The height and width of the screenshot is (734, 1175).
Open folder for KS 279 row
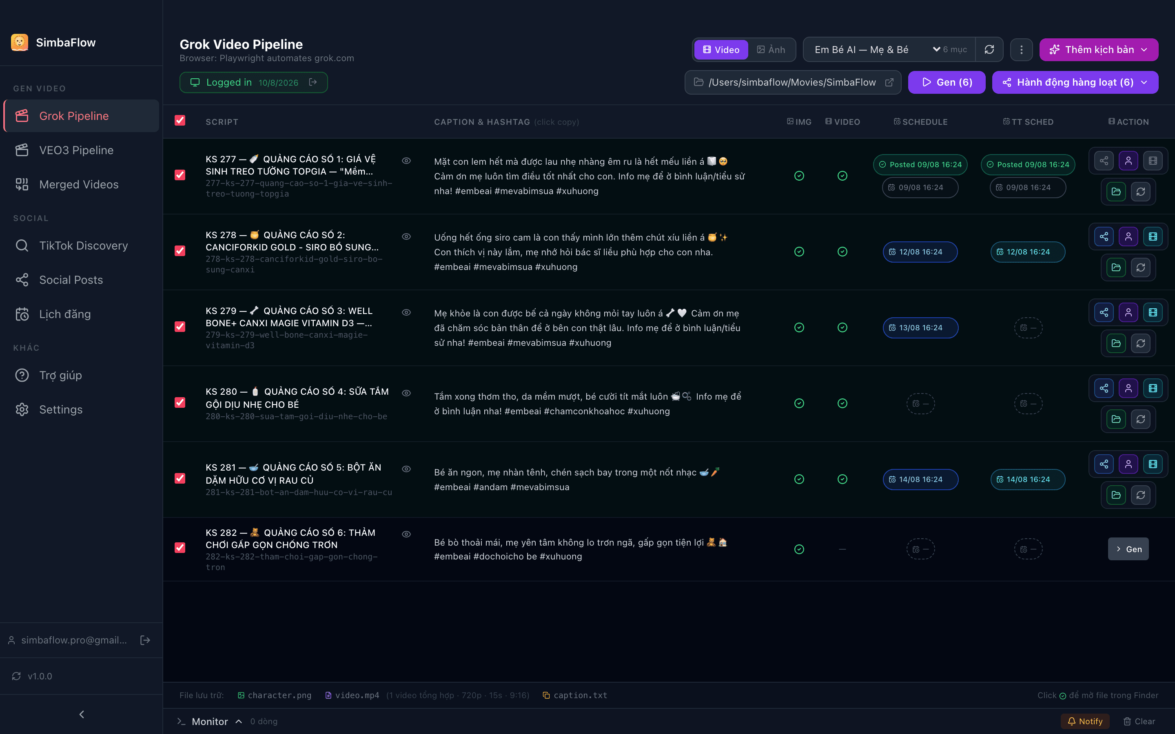[1116, 343]
